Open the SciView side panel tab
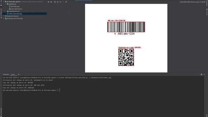 pos(207,12)
